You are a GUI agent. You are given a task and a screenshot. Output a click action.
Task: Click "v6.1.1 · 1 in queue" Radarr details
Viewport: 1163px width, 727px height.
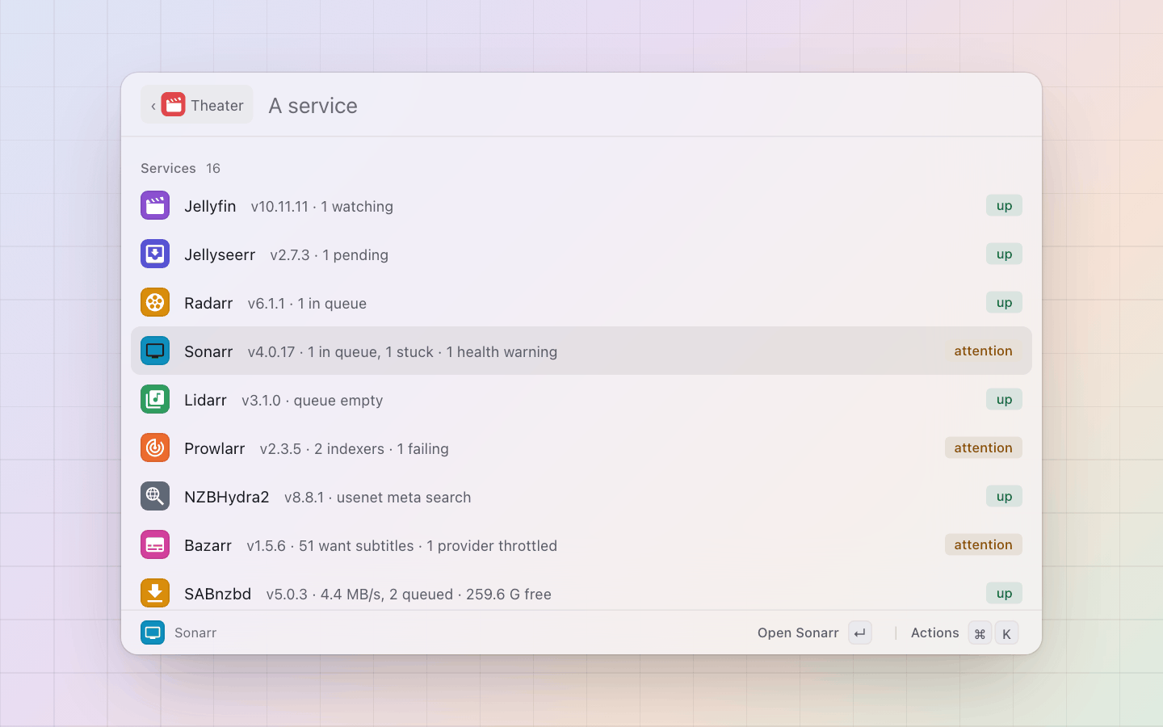307,304
